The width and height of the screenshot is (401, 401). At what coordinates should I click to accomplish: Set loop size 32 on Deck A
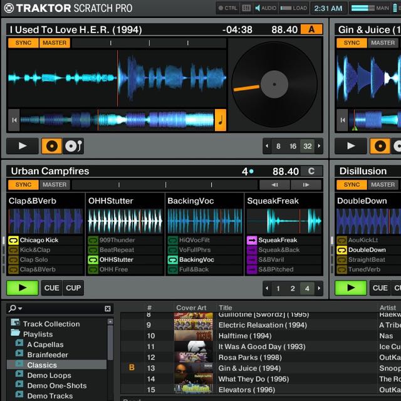308,146
